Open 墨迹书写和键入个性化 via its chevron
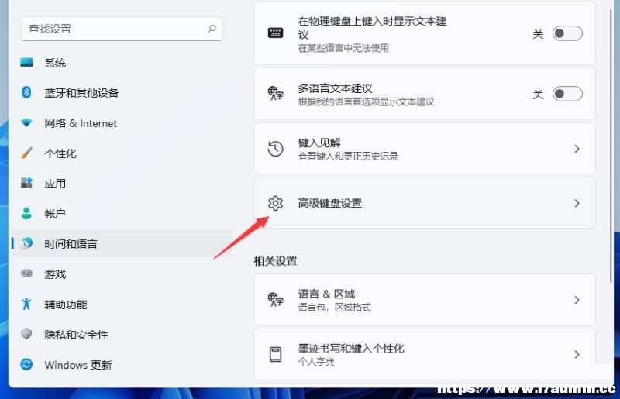Screen dimensions: 620x399 click(x=577, y=354)
